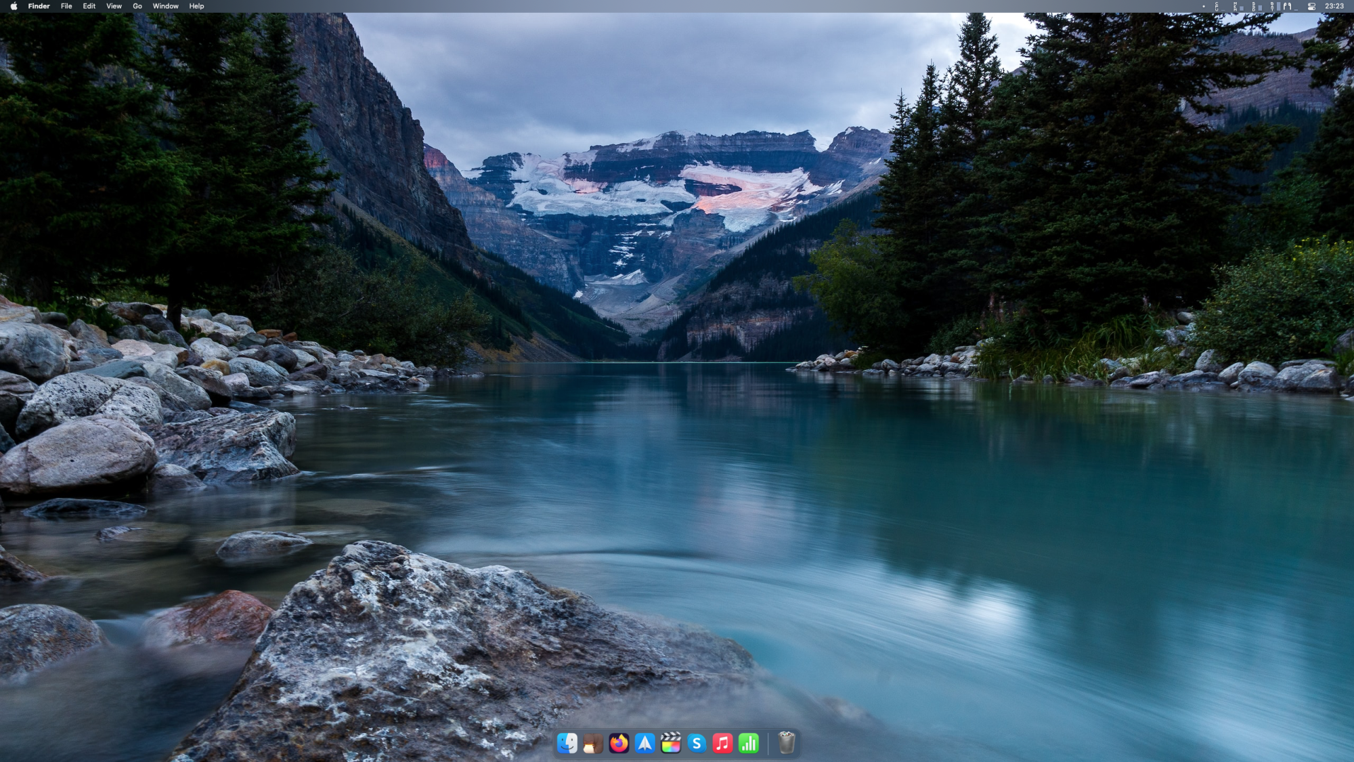Open Finder from the dock
Viewport: 1354px width, 762px height.
tap(567, 744)
